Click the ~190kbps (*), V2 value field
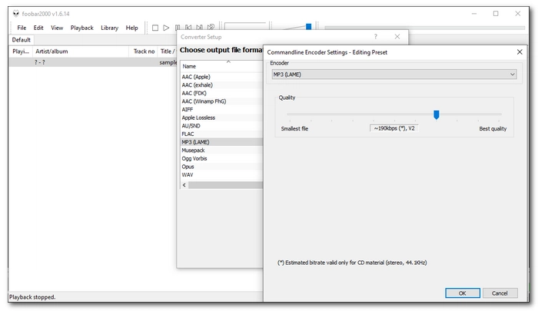Viewport: 538px width, 311px height. point(394,128)
